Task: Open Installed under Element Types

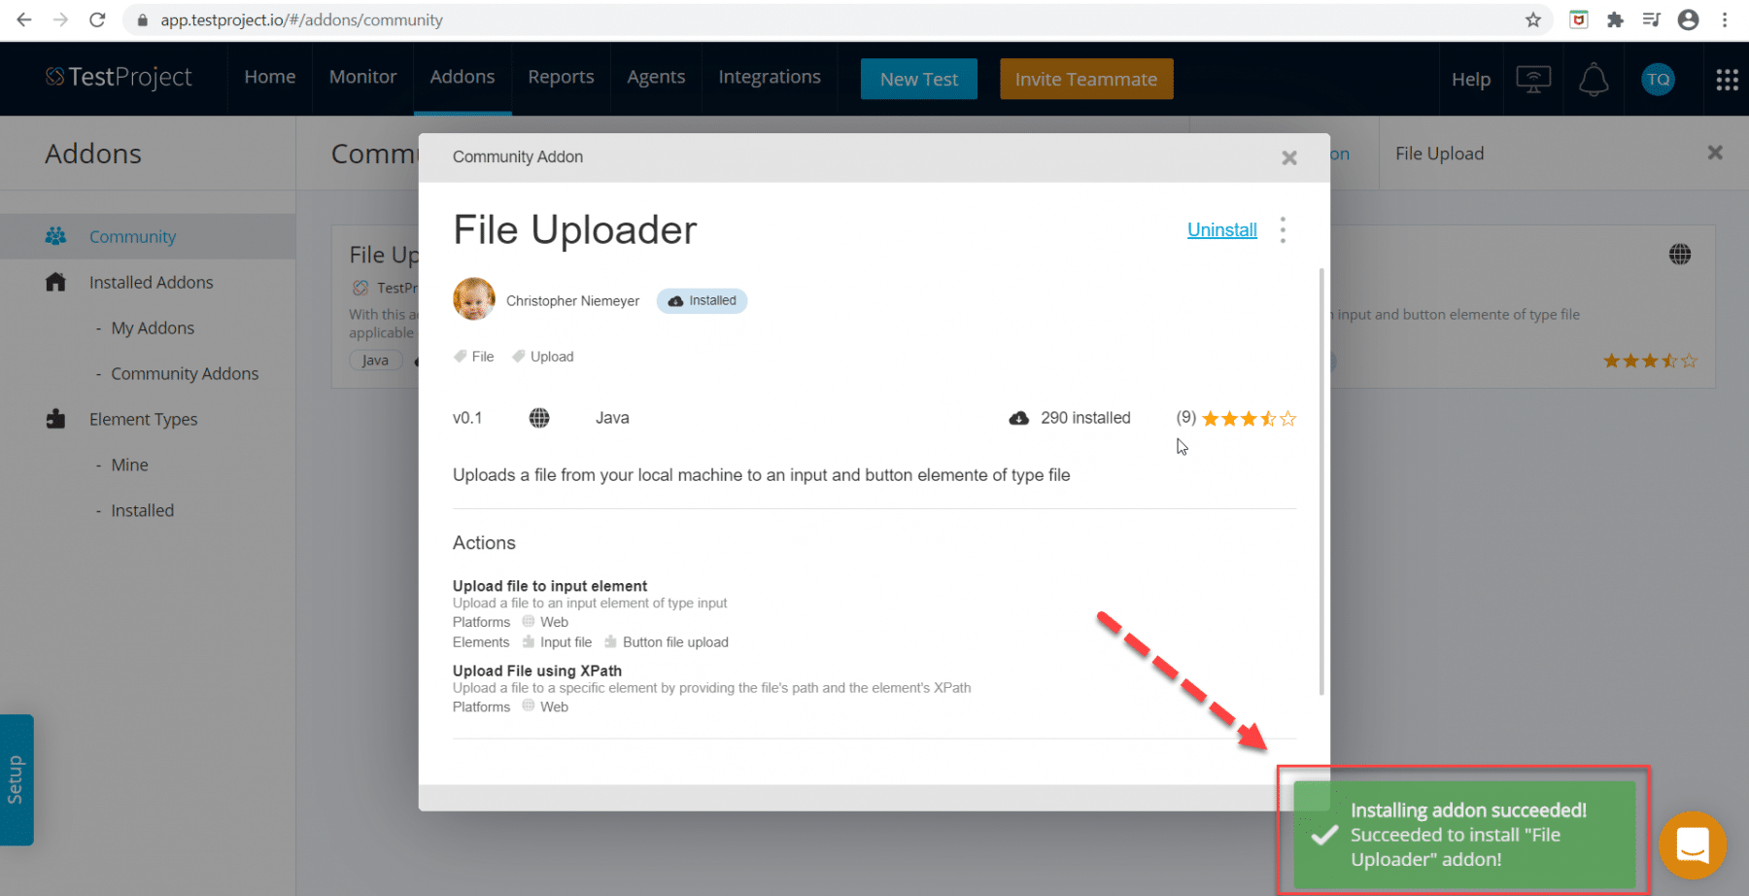Action: [143, 511]
